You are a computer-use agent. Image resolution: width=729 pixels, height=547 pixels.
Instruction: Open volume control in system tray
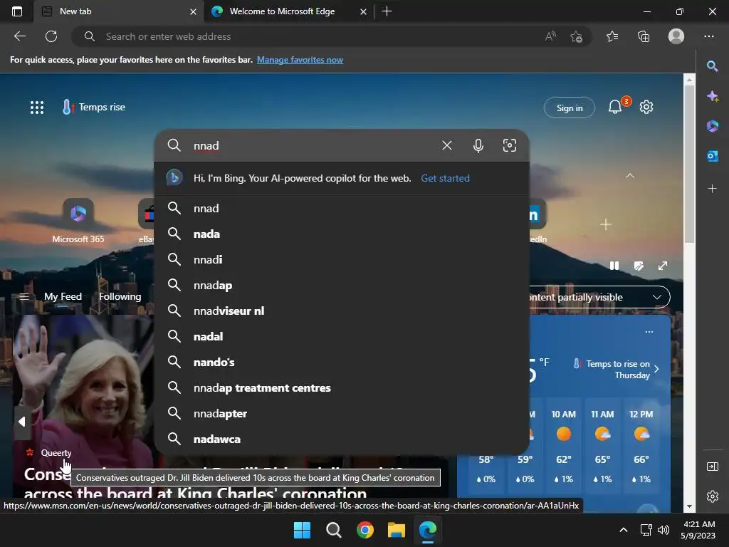tap(664, 530)
